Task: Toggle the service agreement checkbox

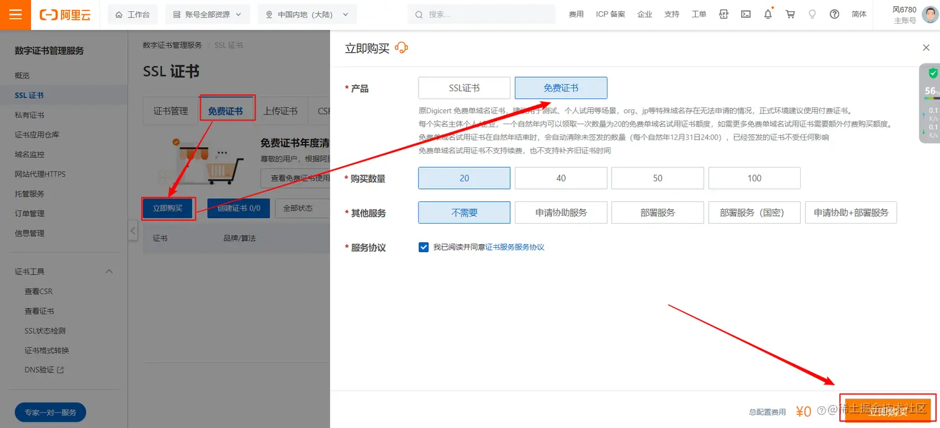Action: pos(424,247)
